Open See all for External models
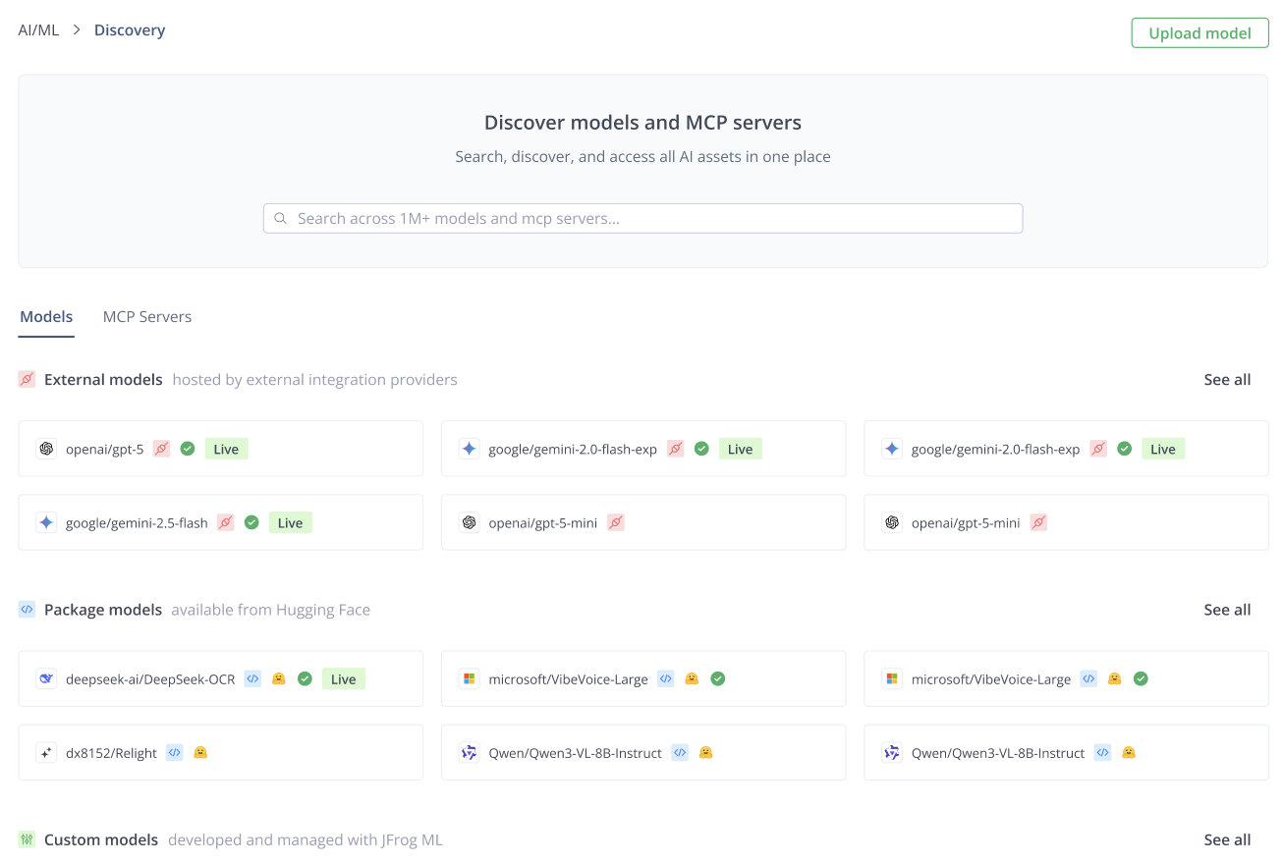The height and width of the screenshot is (864, 1283). [x=1227, y=379]
